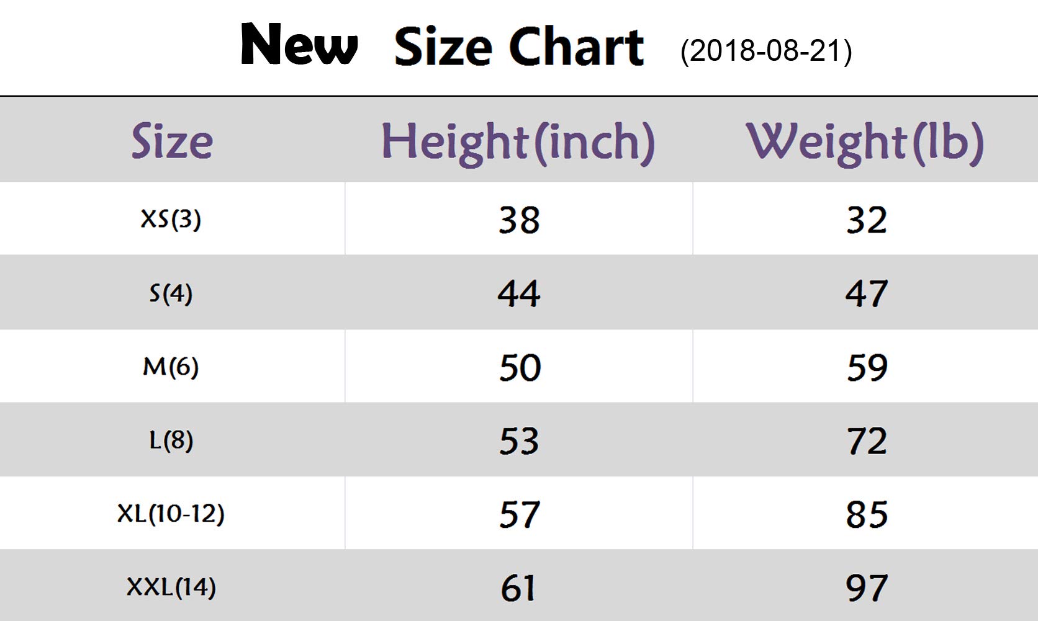Select height value 44 in the S row
This screenshot has width=1038, height=621.
pos(519,293)
